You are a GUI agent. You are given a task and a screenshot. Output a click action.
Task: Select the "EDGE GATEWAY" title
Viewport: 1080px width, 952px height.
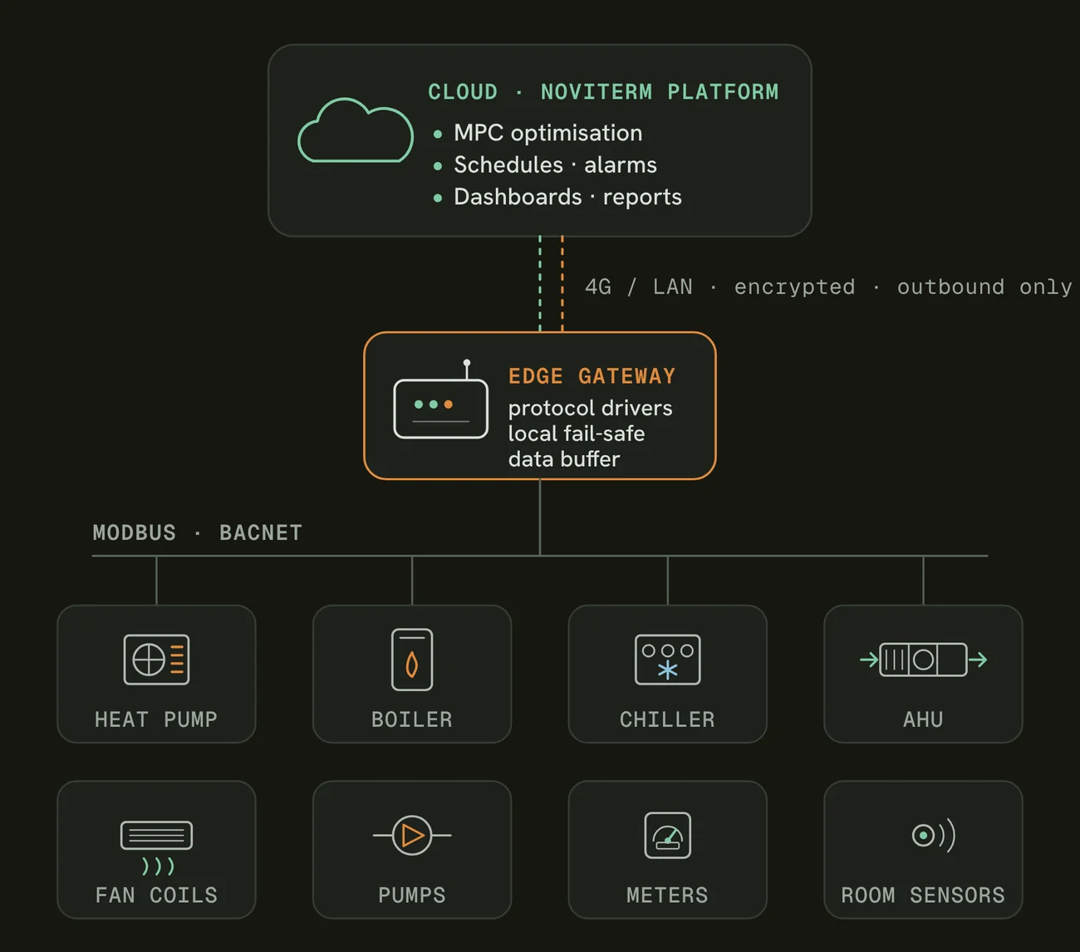pyautogui.click(x=592, y=376)
